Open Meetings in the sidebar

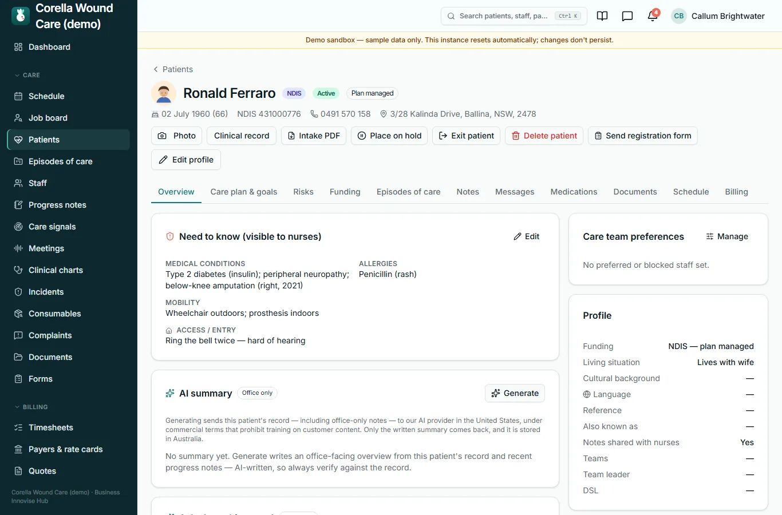tap(68, 248)
